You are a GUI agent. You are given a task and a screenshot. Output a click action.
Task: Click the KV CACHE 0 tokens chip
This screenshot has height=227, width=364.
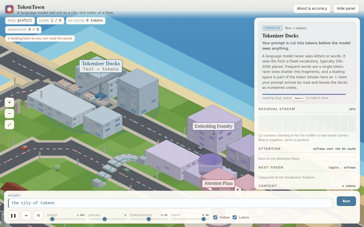point(86,21)
